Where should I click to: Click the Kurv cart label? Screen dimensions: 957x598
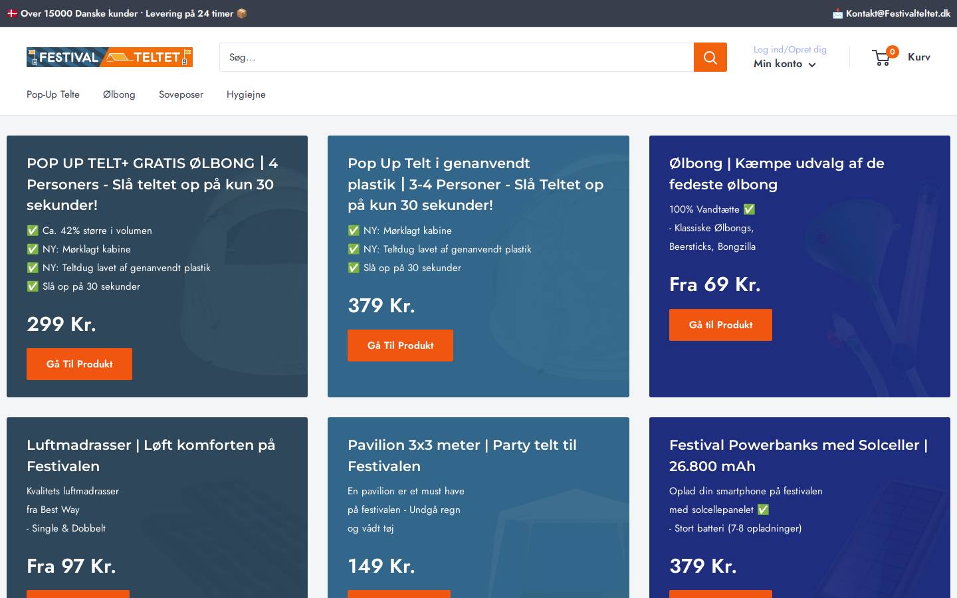coord(919,57)
